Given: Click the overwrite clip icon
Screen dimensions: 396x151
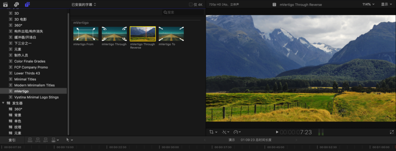Looking at the screenshot, I should (x=53, y=140).
